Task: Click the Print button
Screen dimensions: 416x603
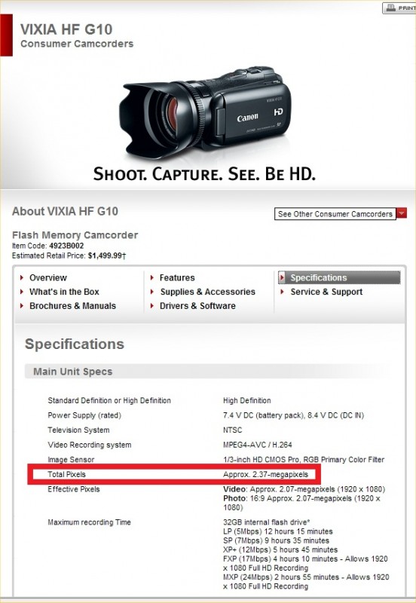Action: tap(399, 8)
